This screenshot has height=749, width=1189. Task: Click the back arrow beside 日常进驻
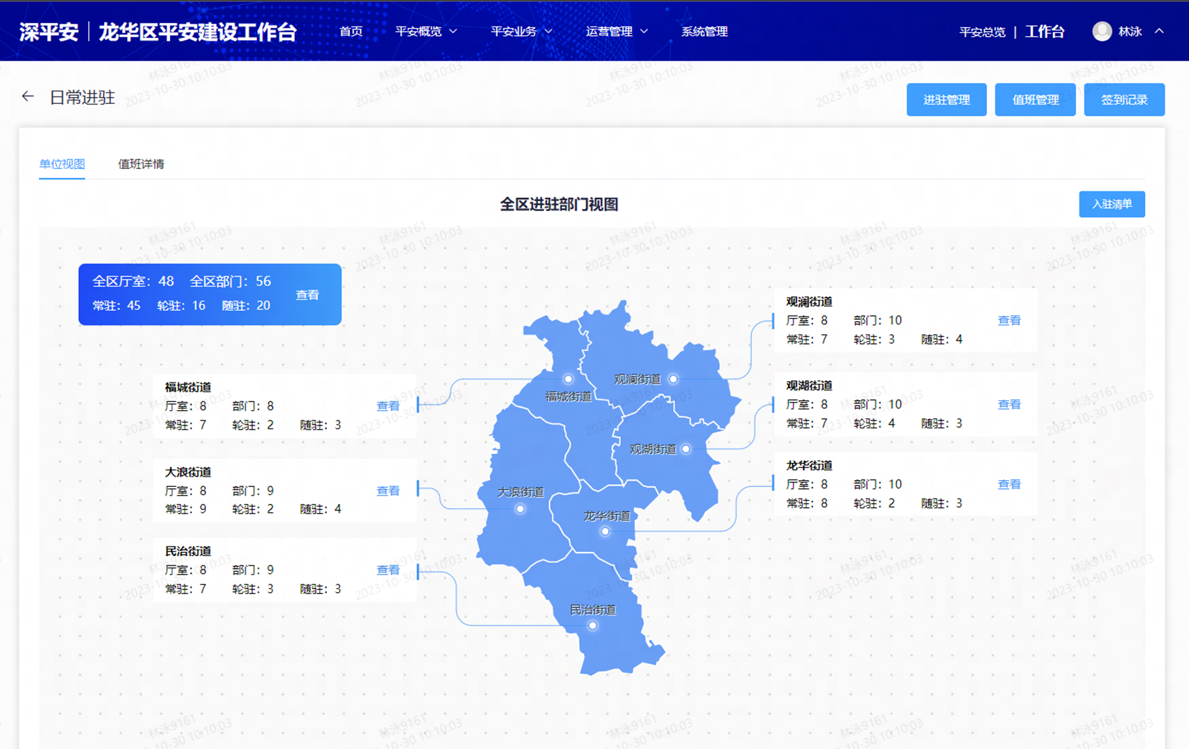tap(27, 97)
